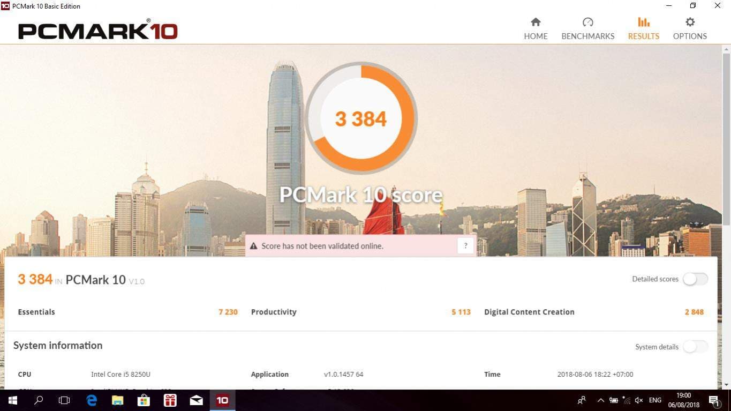The width and height of the screenshot is (731, 411).
Task: Click the 3 384 score inside the circle
Action: 361,119
